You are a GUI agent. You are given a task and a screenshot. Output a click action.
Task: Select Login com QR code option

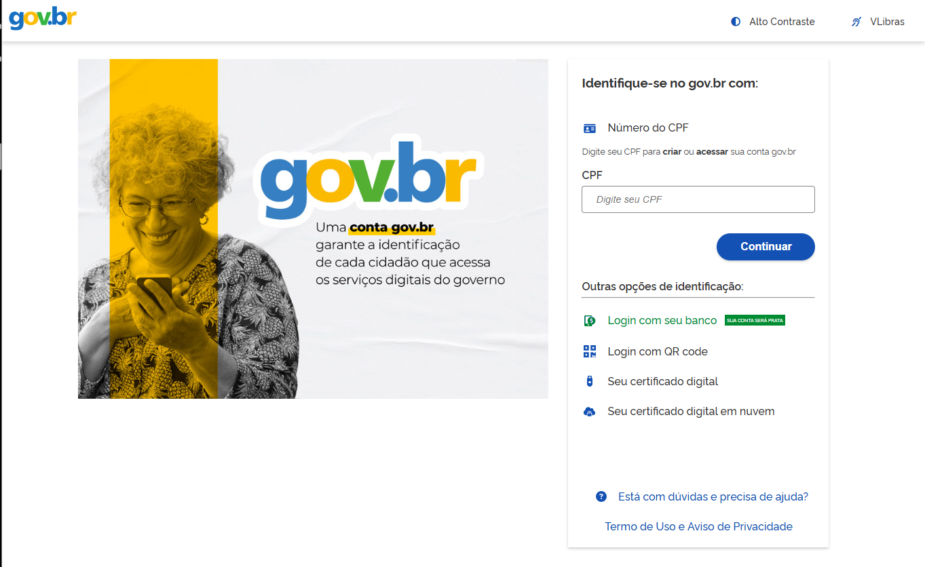pyautogui.click(x=658, y=351)
